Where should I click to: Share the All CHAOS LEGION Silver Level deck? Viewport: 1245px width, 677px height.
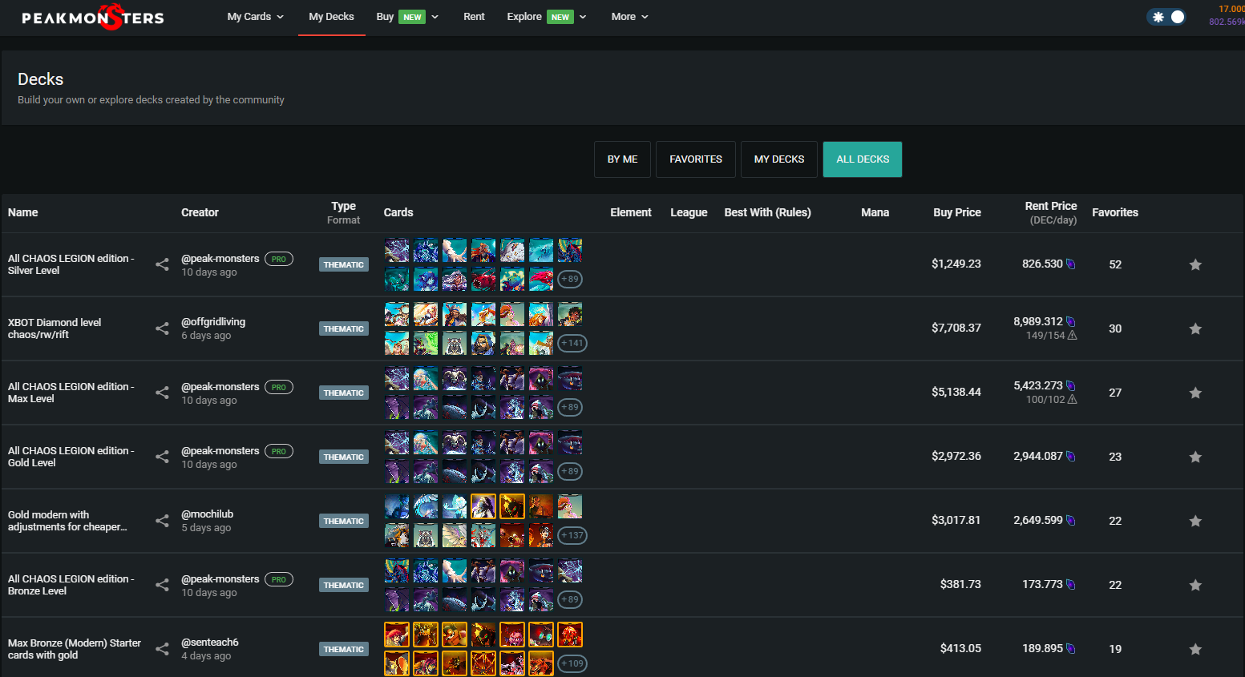point(162,264)
